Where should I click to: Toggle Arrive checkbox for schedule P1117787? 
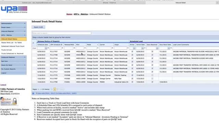[x=132, y=79]
